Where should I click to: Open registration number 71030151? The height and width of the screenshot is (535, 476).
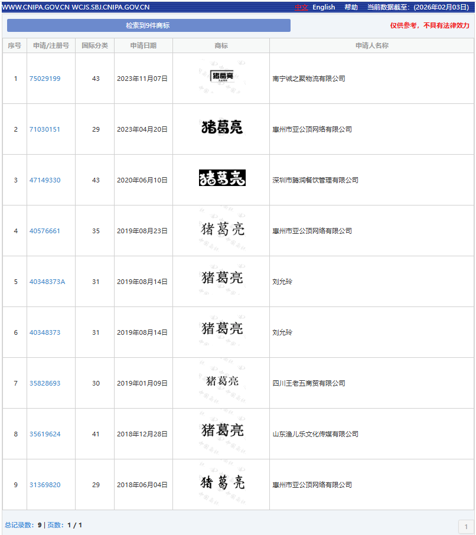[x=45, y=129]
